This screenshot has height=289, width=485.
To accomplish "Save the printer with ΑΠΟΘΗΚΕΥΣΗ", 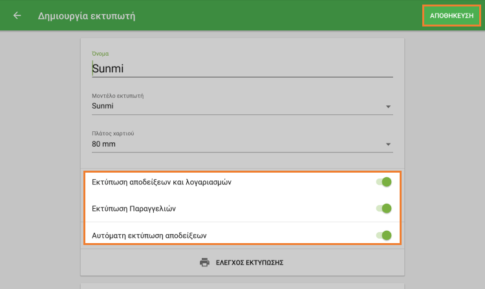I will pyautogui.click(x=452, y=16).
